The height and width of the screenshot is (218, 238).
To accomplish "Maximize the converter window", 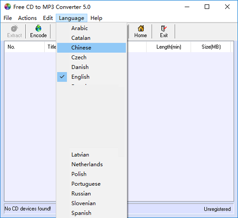I will [207, 7].
